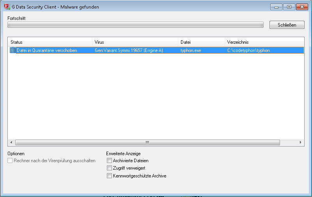Select 'Datei in Quarantäne verschoben' status text
This screenshot has width=312, height=197.
click(47, 50)
